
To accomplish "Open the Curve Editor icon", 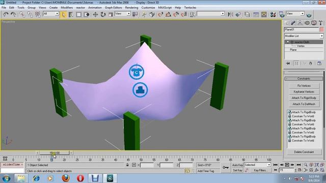I will (x=256, y=14).
